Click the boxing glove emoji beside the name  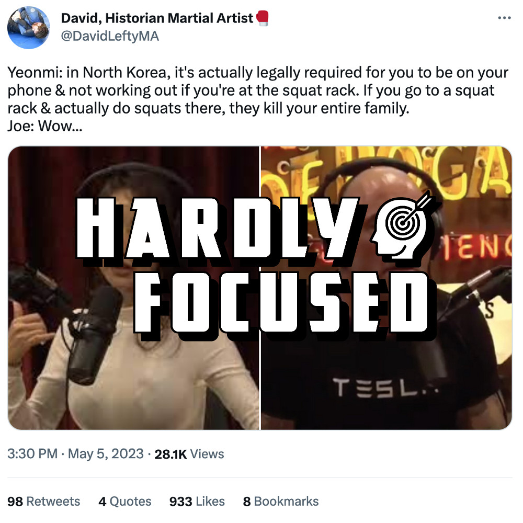tap(263, 18)
